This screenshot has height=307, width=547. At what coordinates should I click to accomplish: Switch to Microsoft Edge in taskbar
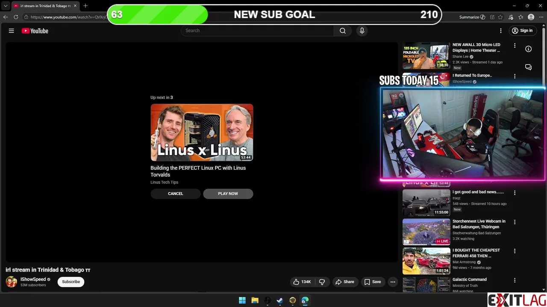tap(305, 300)
